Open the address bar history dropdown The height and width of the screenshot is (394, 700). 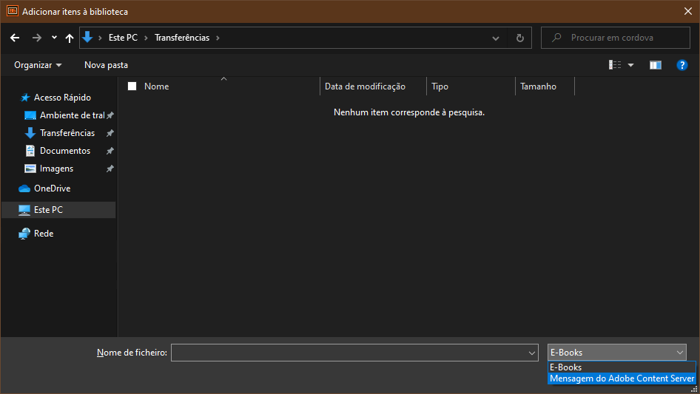point(496,38)
